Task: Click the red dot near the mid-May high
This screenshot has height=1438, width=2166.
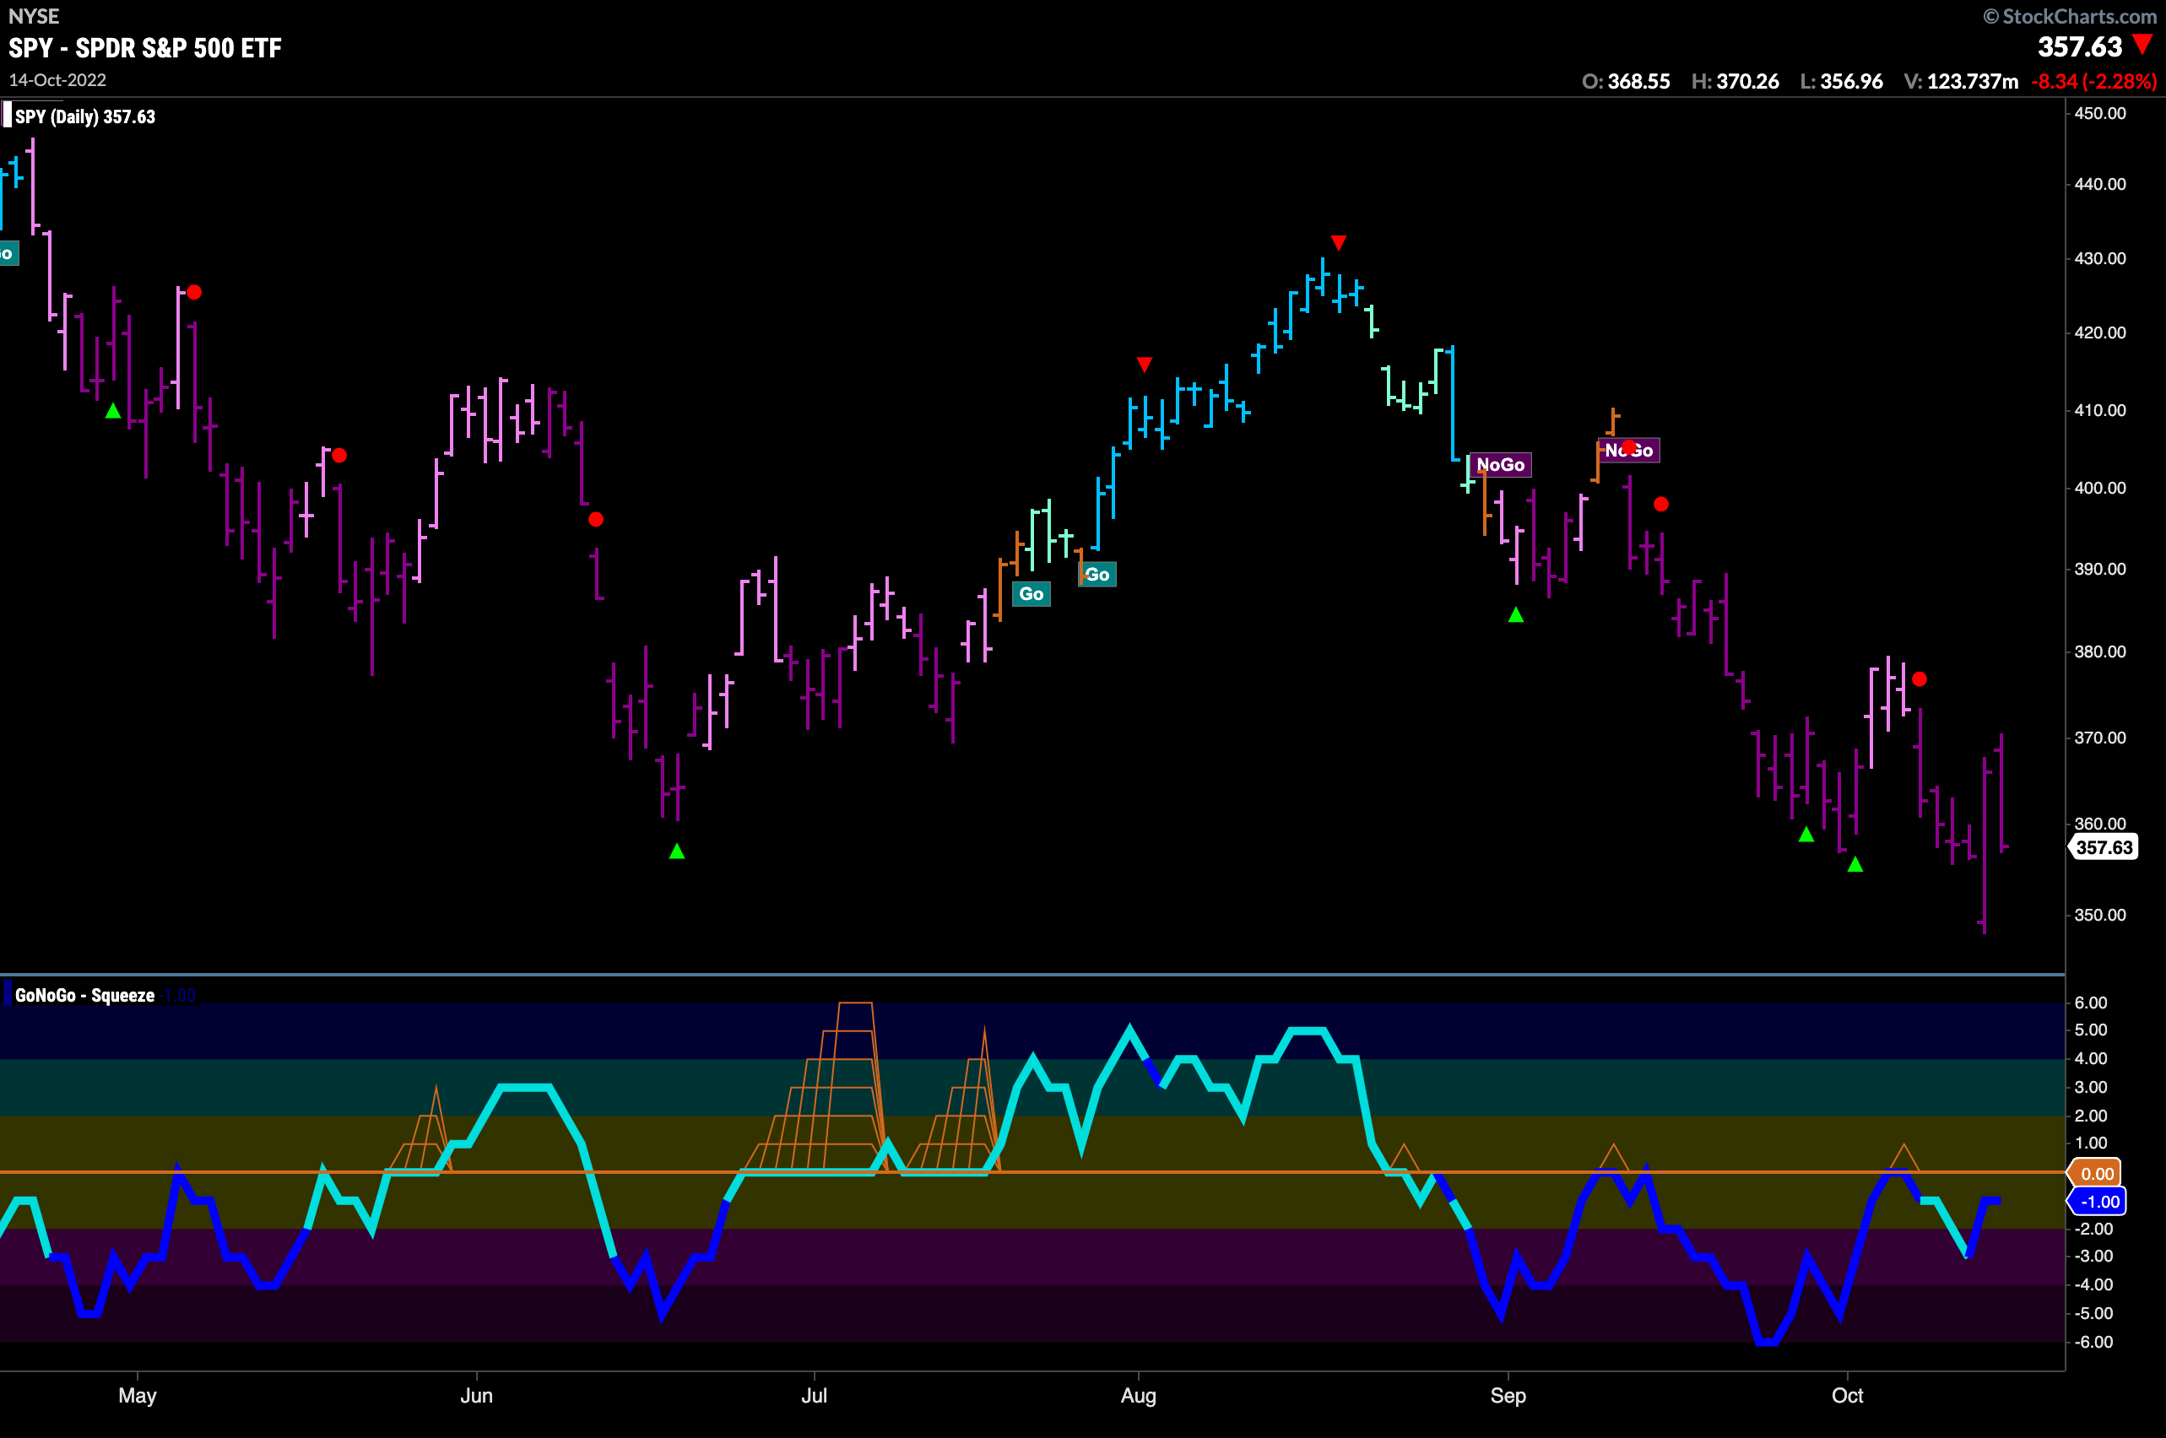Action: point(339,455)
